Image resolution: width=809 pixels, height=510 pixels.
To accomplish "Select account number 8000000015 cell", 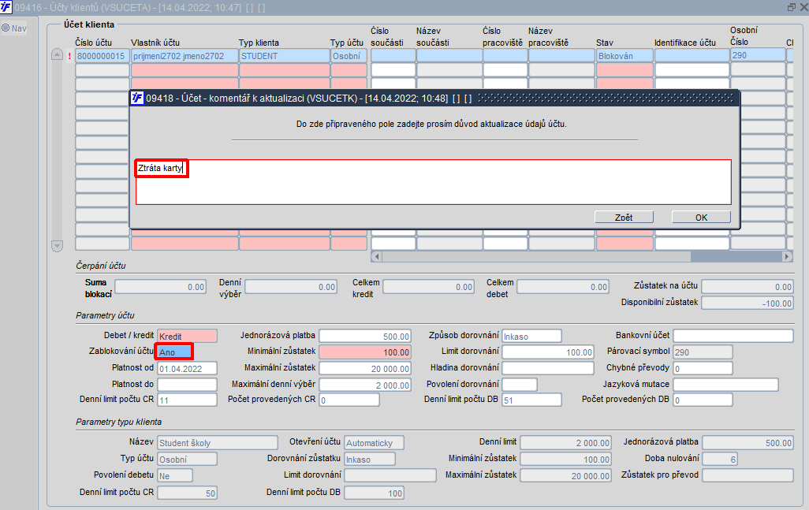I will (x=103, y=56).
